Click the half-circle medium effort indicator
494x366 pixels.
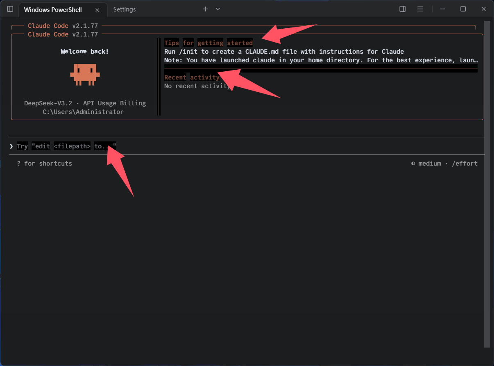pos(413,164)
